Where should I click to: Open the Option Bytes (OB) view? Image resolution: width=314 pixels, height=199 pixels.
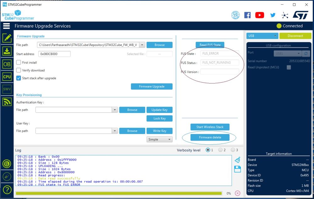(7, 64)
